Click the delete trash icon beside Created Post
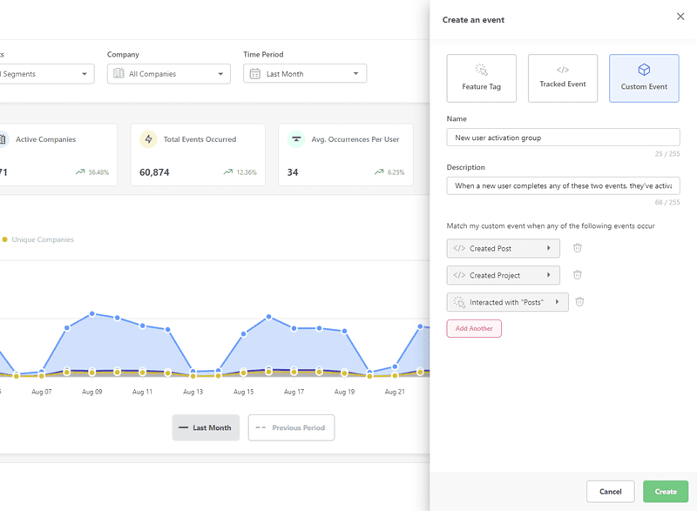This screenshot has height=511, width=697. coord(577,248)
